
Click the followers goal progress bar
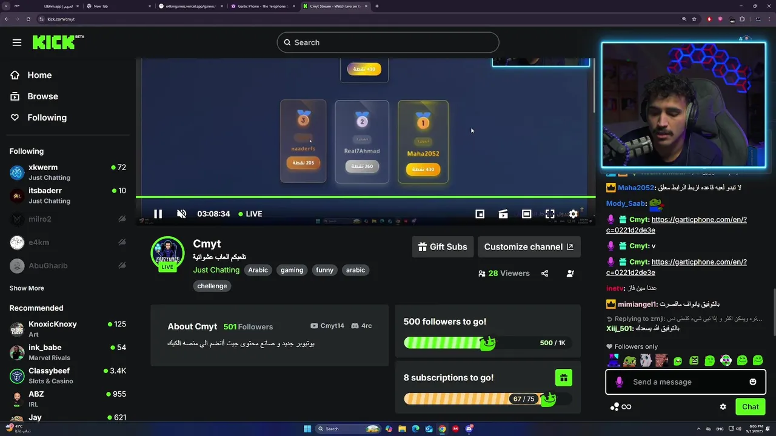(487, 343)
